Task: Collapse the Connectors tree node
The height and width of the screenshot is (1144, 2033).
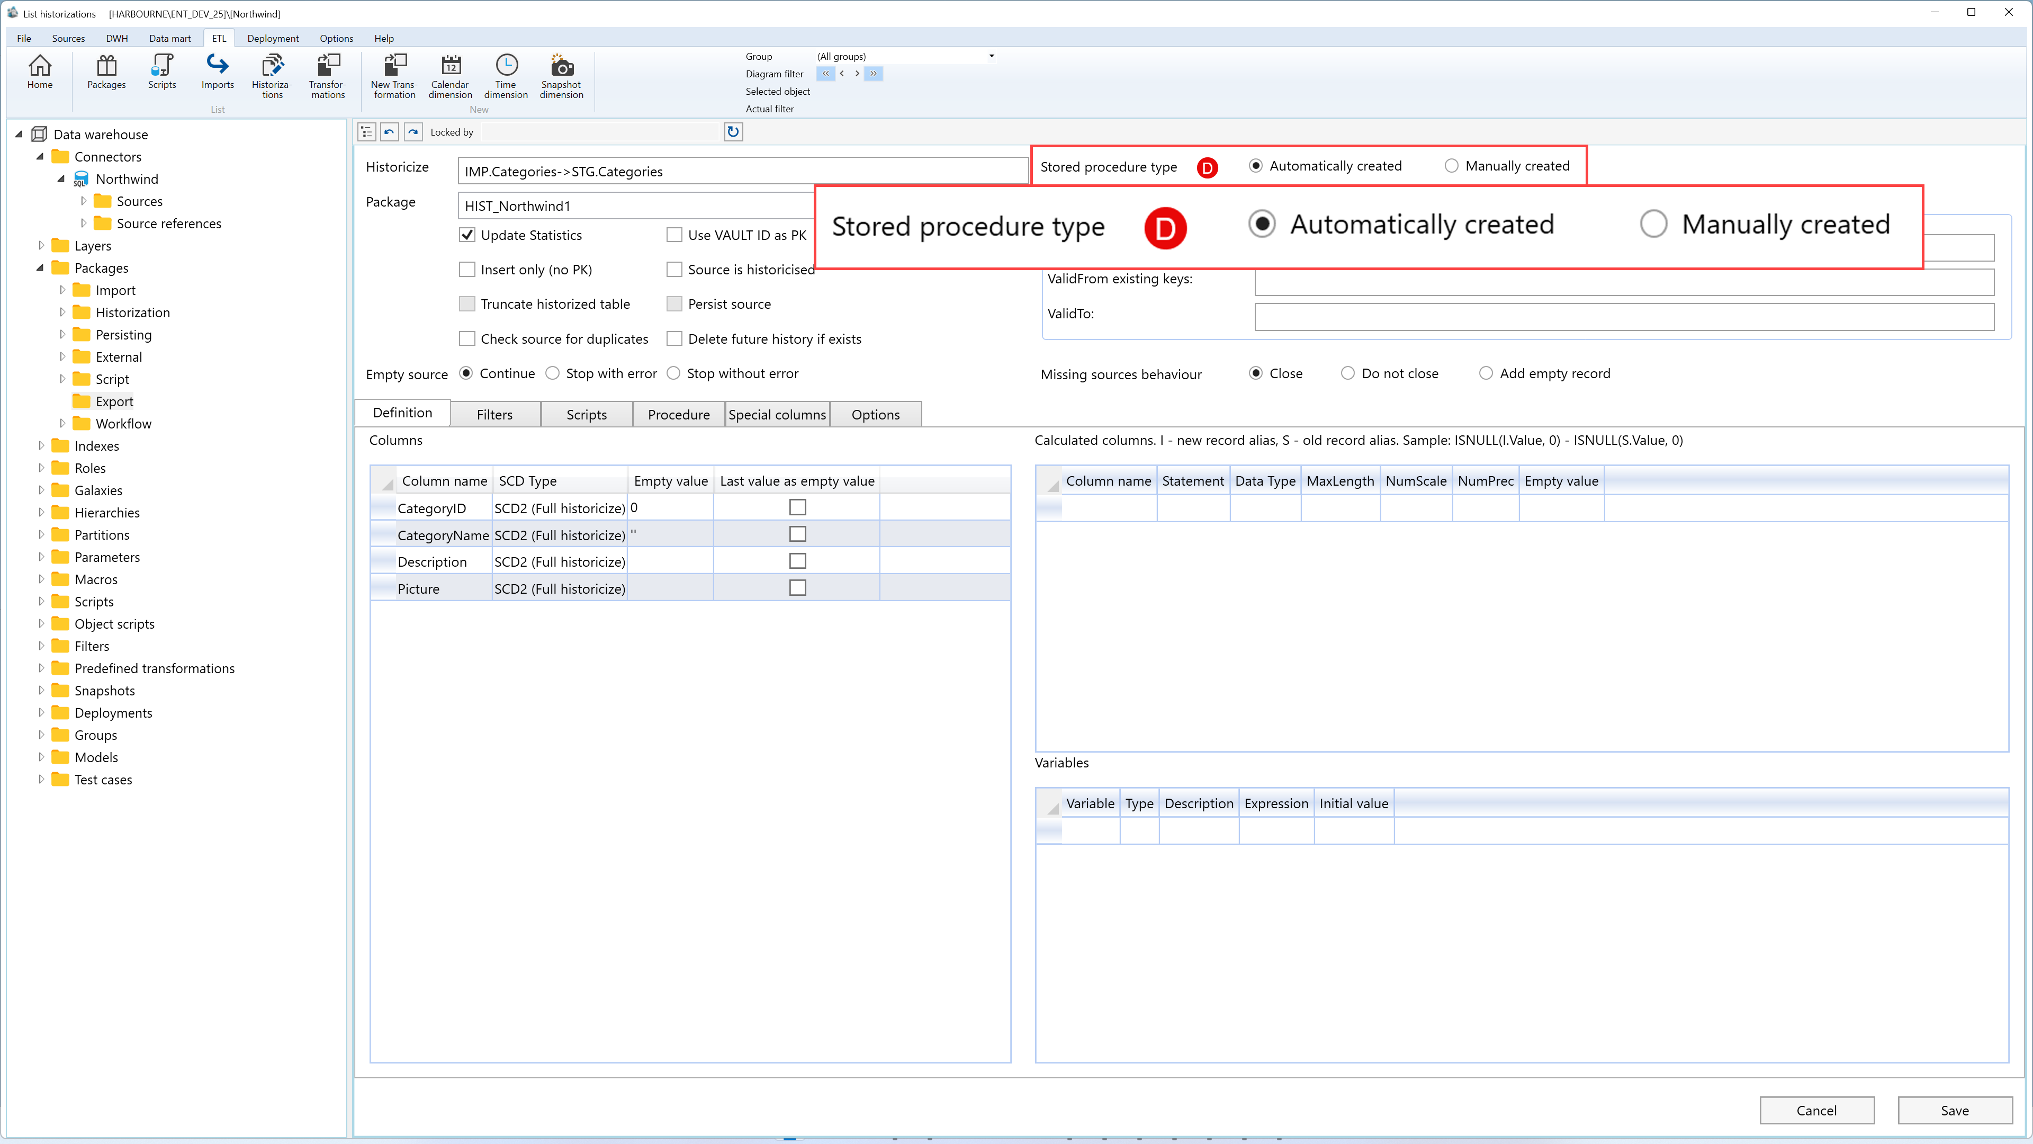Action: point(40,157)
